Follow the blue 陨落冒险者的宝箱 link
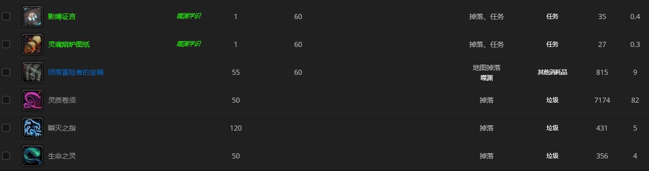Screen dimensions: 649x171 coord(76,72)
